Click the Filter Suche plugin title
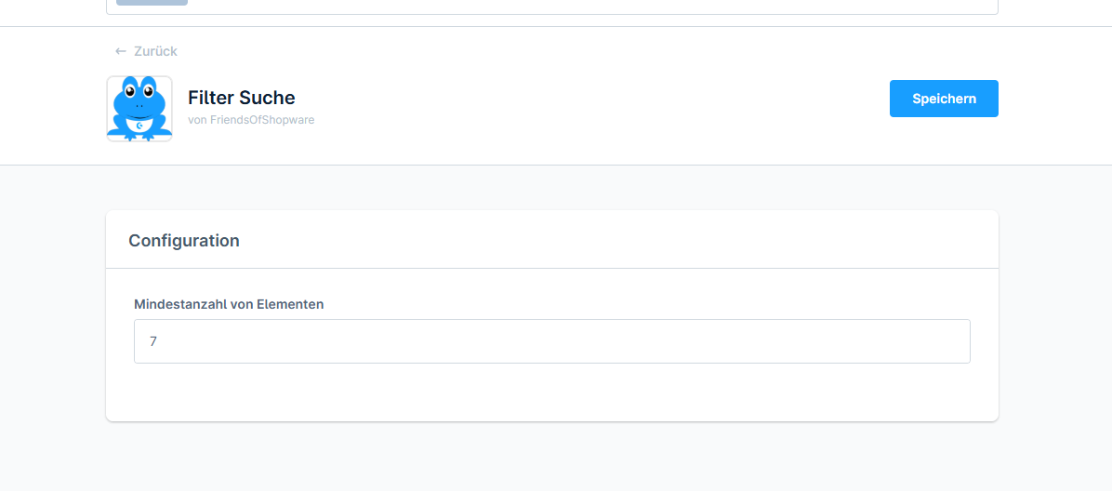The height and width of the screenshot is (491, 1112). click(241, 98)
